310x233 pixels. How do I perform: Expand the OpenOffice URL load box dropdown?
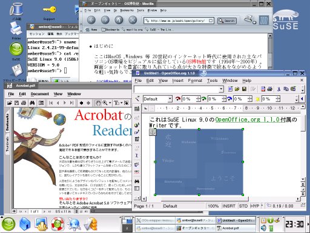[221, 89]
